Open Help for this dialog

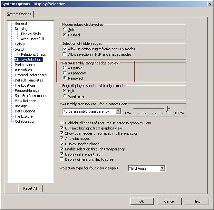point(197,201)
